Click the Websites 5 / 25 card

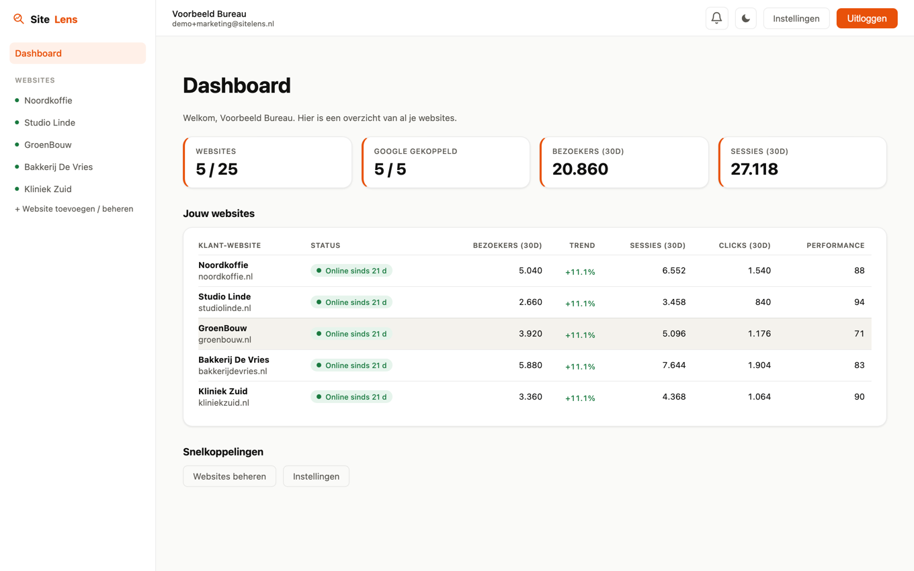(x=267, y=163)
